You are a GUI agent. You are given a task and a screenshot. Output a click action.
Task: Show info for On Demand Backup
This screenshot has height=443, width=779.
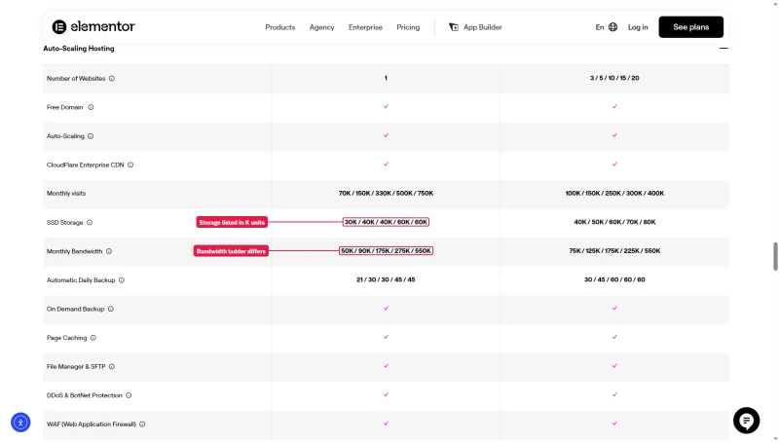point(111,309)
